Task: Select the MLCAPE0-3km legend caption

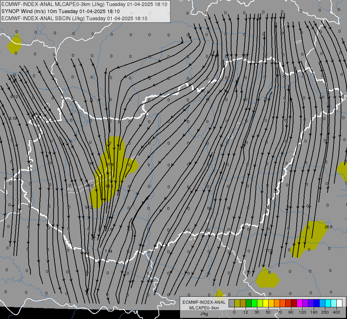Action: click(204, 308)
